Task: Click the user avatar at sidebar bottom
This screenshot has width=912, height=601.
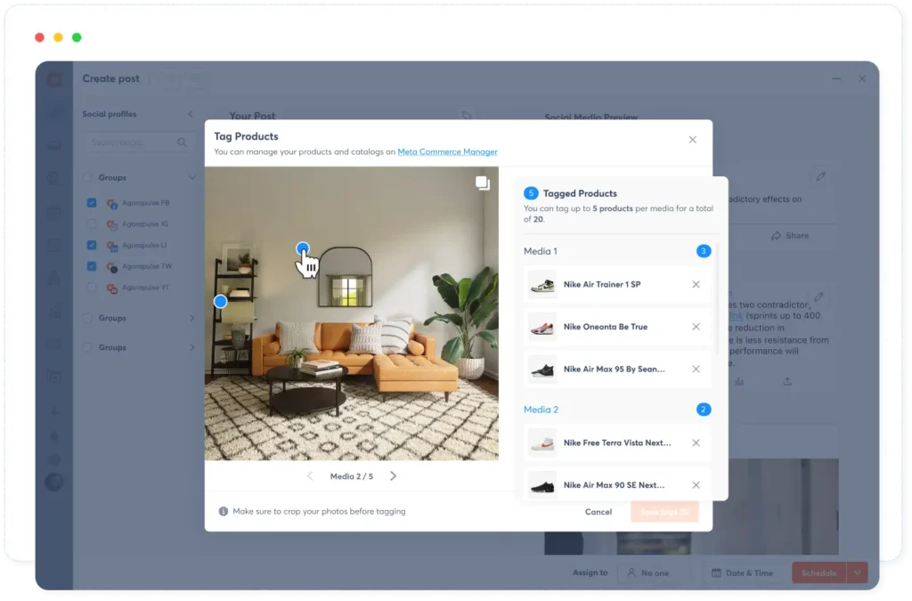Action: tap(54, 482)
